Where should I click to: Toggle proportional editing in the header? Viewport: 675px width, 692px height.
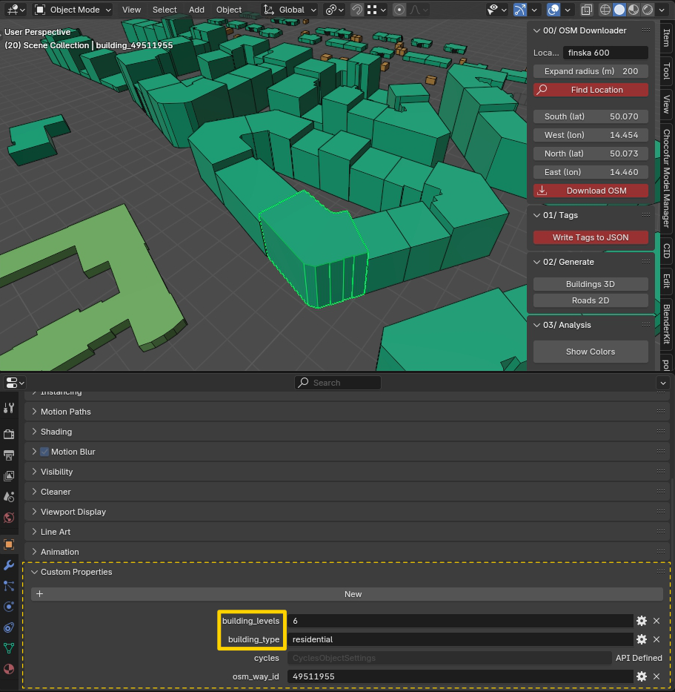[399, 10]
